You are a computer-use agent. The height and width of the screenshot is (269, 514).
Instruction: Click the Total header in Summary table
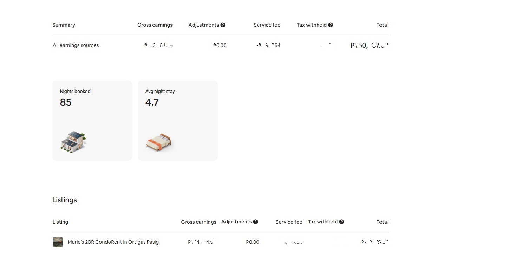(x=382, y=25)
